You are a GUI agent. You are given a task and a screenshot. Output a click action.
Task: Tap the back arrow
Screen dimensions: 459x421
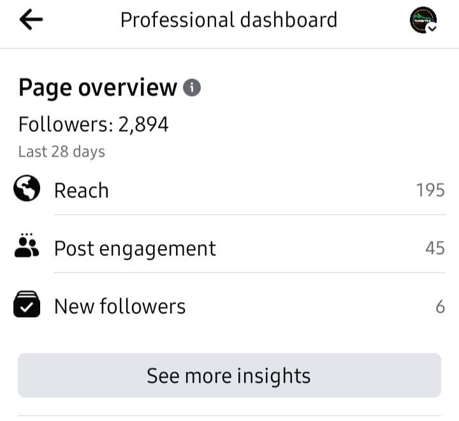click(31, 20)
